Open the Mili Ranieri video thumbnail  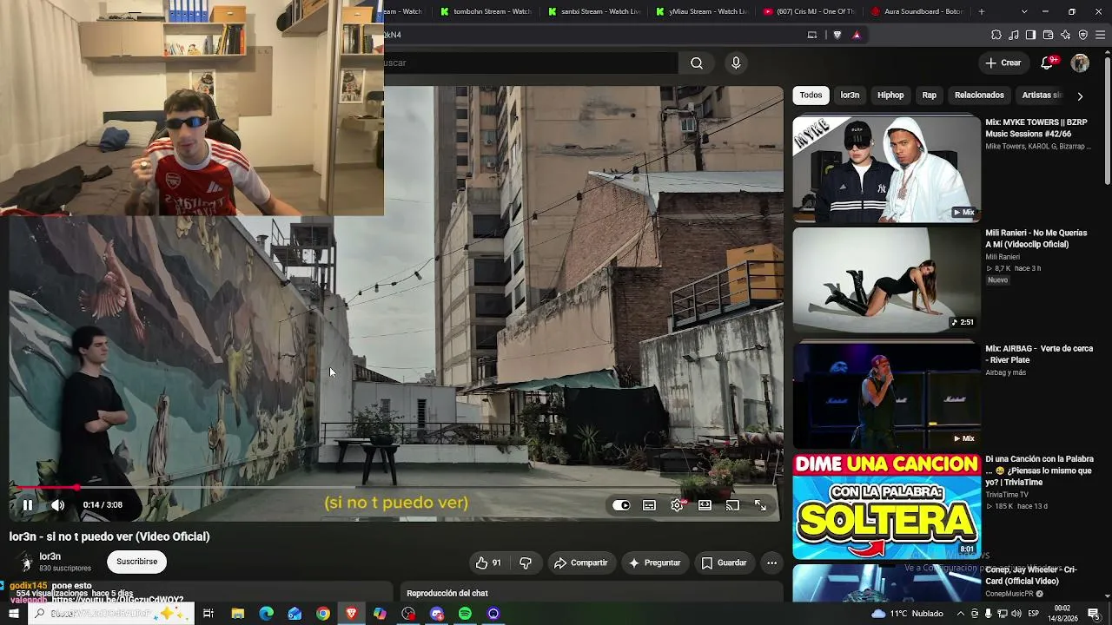point(886,280)
